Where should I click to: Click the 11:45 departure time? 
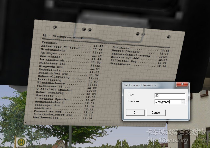coord(98,46)
